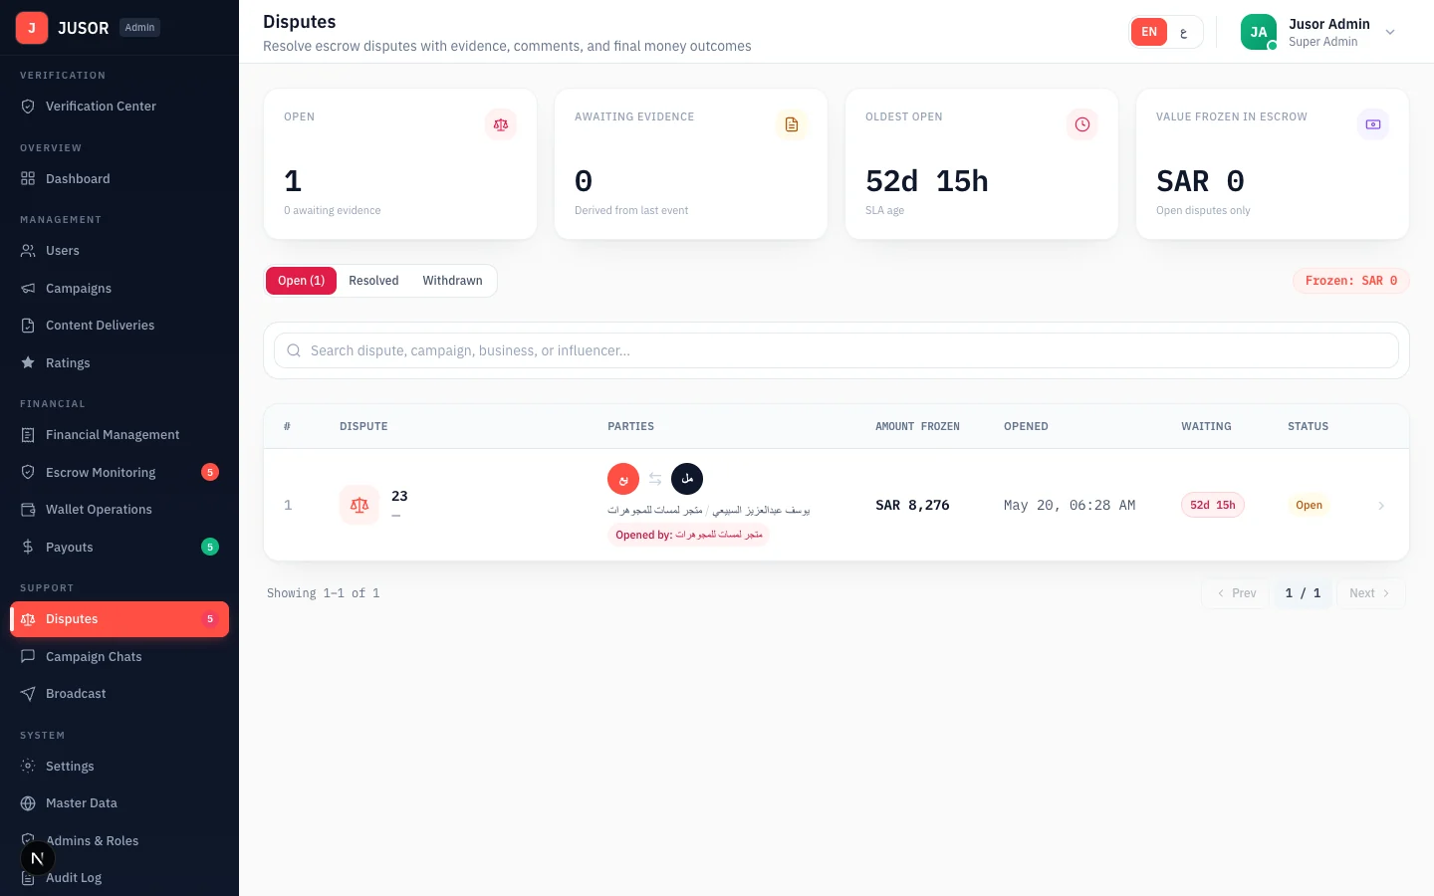
Task: Click the banknote icon in Value Frozen card
Action: pyautogui.click(x=1373, y=124)
